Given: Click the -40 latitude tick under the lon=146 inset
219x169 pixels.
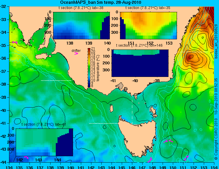Looking at the screenshot, I should coord(135,81).
